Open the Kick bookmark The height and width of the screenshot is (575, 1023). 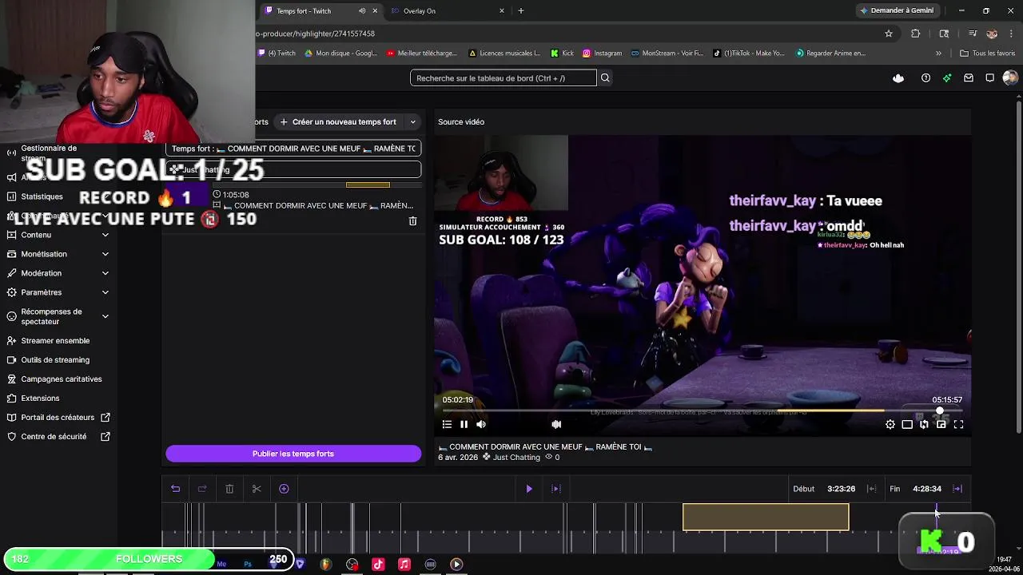click(562, 54)
